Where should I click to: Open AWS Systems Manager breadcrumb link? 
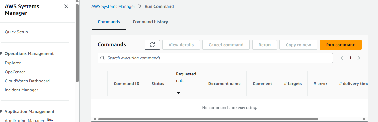[x=113, y=6]
